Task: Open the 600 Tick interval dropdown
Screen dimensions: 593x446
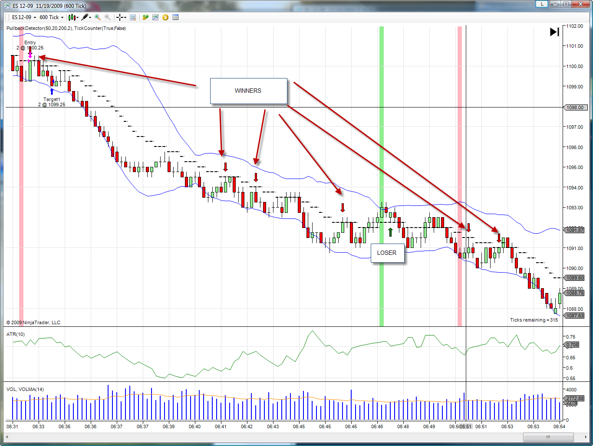Action: pos(51,17)
